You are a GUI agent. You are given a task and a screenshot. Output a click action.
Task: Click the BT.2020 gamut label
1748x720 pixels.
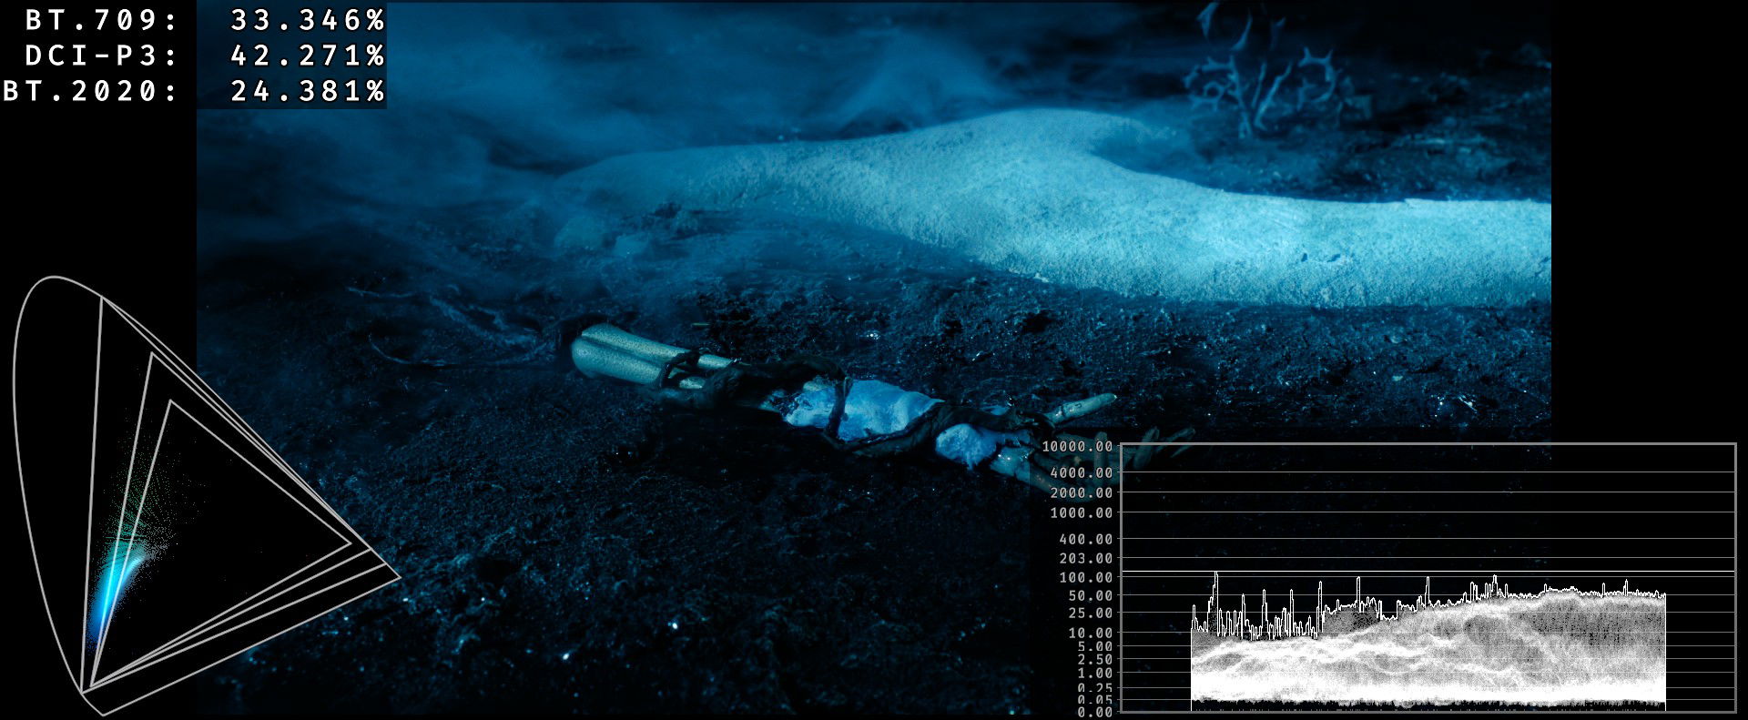point(90,91)
